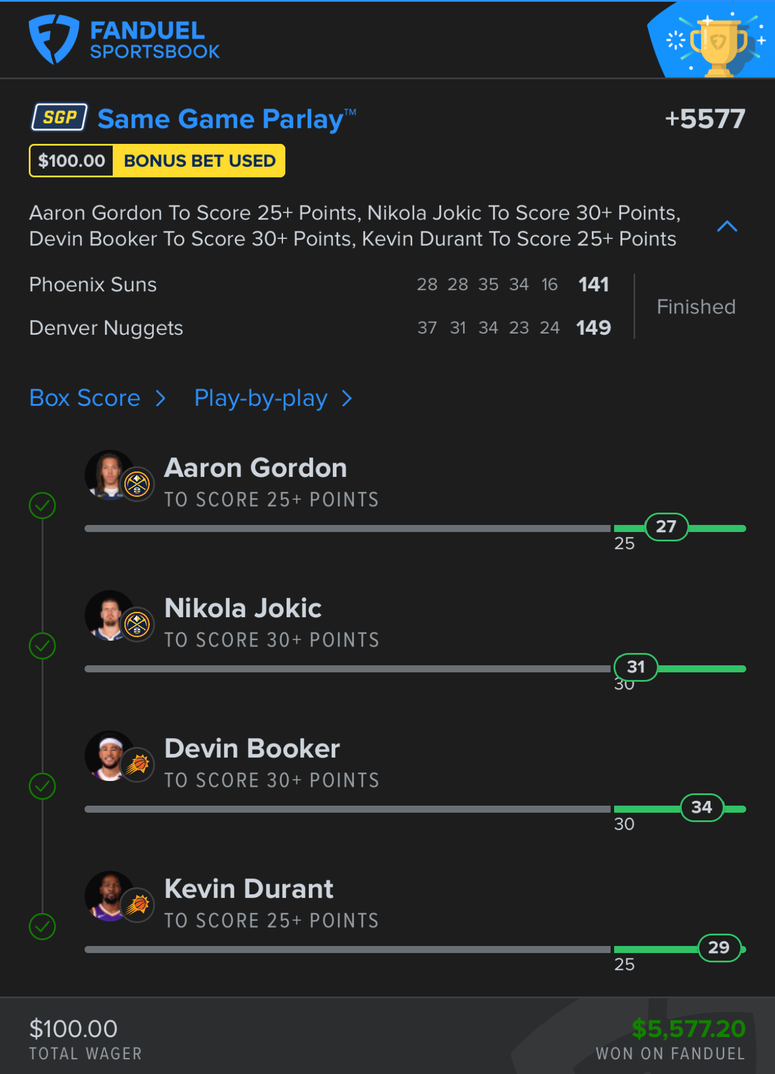Click the Same Game Parlay title

click(227, 119)
